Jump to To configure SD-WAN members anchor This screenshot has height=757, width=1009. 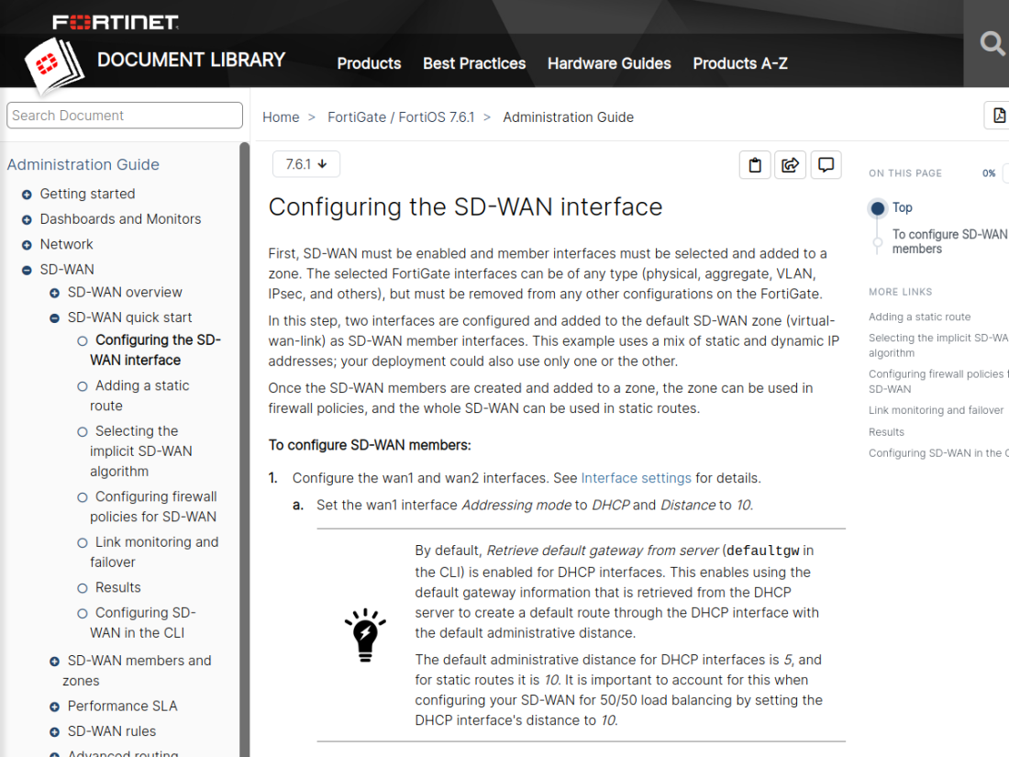[x=949, y=241]
